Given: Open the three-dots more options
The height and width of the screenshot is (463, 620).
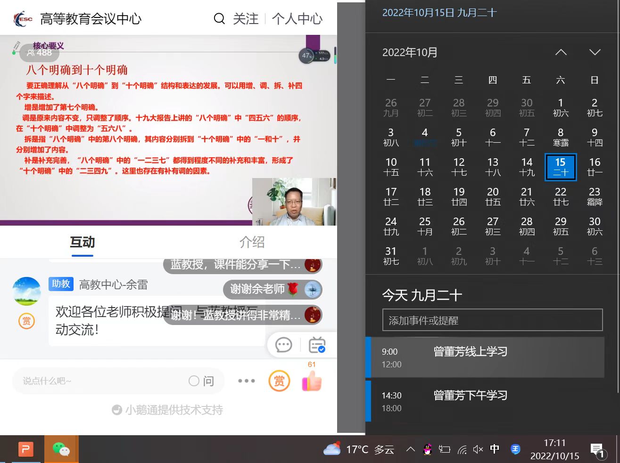Looking at the screenshot, I should pos(247,381).
